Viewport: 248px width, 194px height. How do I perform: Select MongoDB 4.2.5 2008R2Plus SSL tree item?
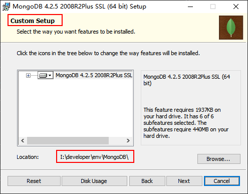(94, 75)
